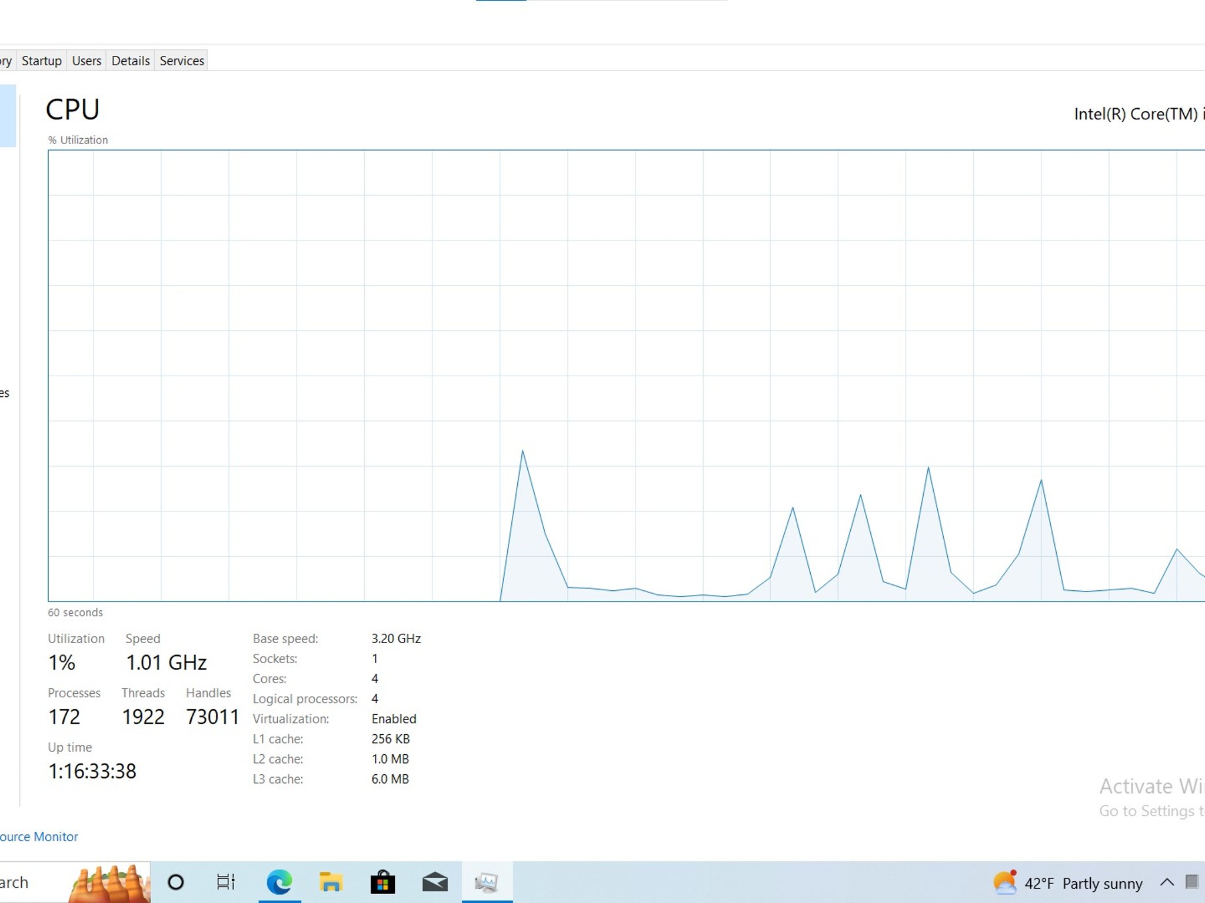This screenshot has height=903, width=1205.
Task: Click the 256 KB L1 cache value
Action: [390, 739]
